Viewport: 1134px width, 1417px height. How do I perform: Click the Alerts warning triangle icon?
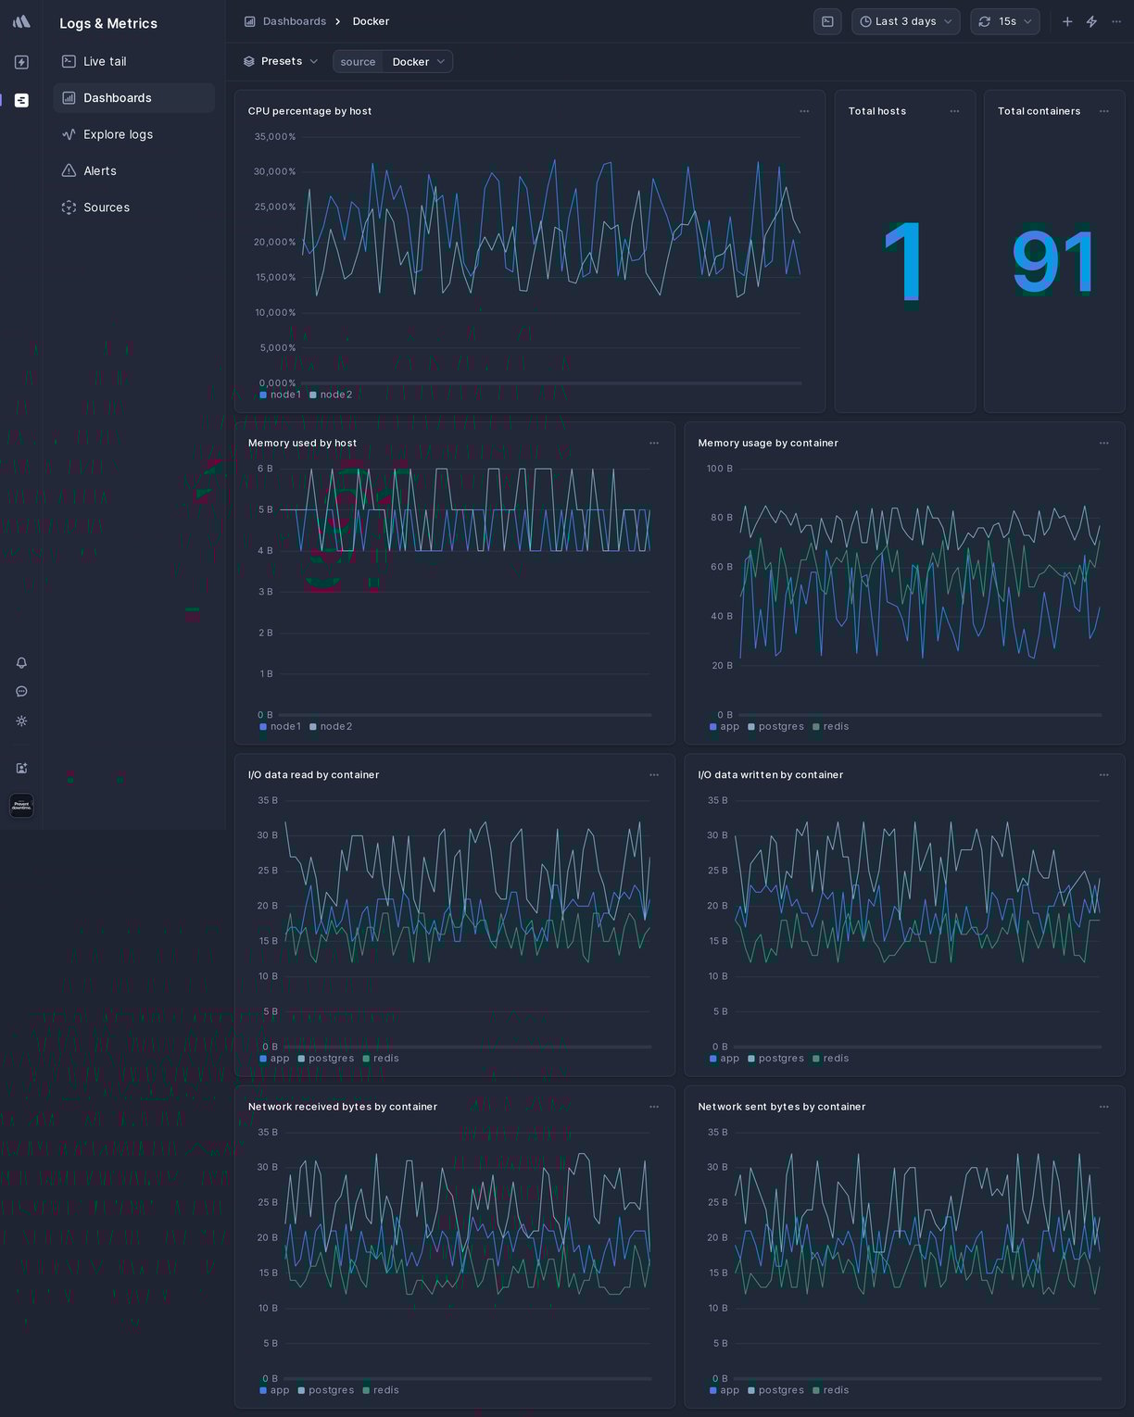tap(69, 170)
